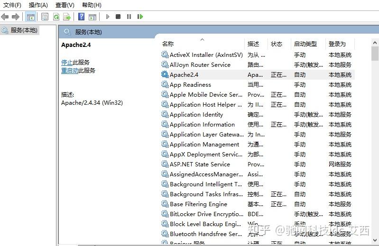Image resolution: width=379 pixels, height=246 pixels.
Task: Click the Export List toolbar icon
Action: point(67,17)
